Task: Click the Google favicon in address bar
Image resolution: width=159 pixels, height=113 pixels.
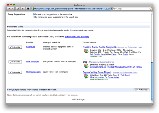Action: (x=33, y=9)
